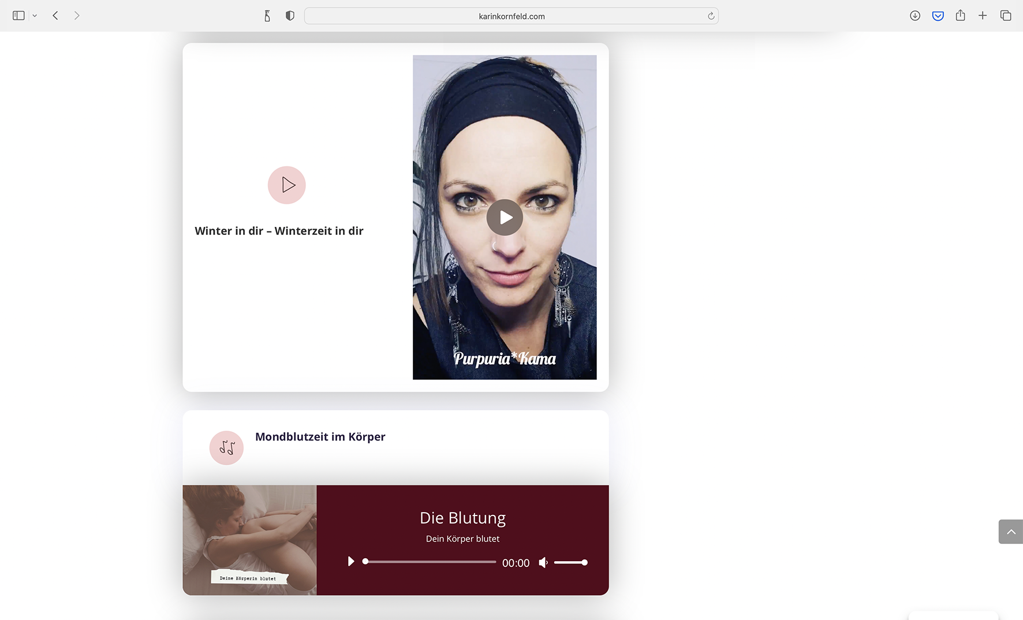
Task: Mute the audio player volume
Action: pyautogui.click(x=543, y=562)
